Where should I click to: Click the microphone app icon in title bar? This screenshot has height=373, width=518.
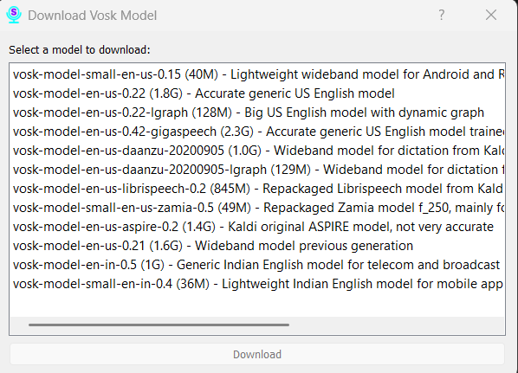pyautogui.click(x=14, y=16)
